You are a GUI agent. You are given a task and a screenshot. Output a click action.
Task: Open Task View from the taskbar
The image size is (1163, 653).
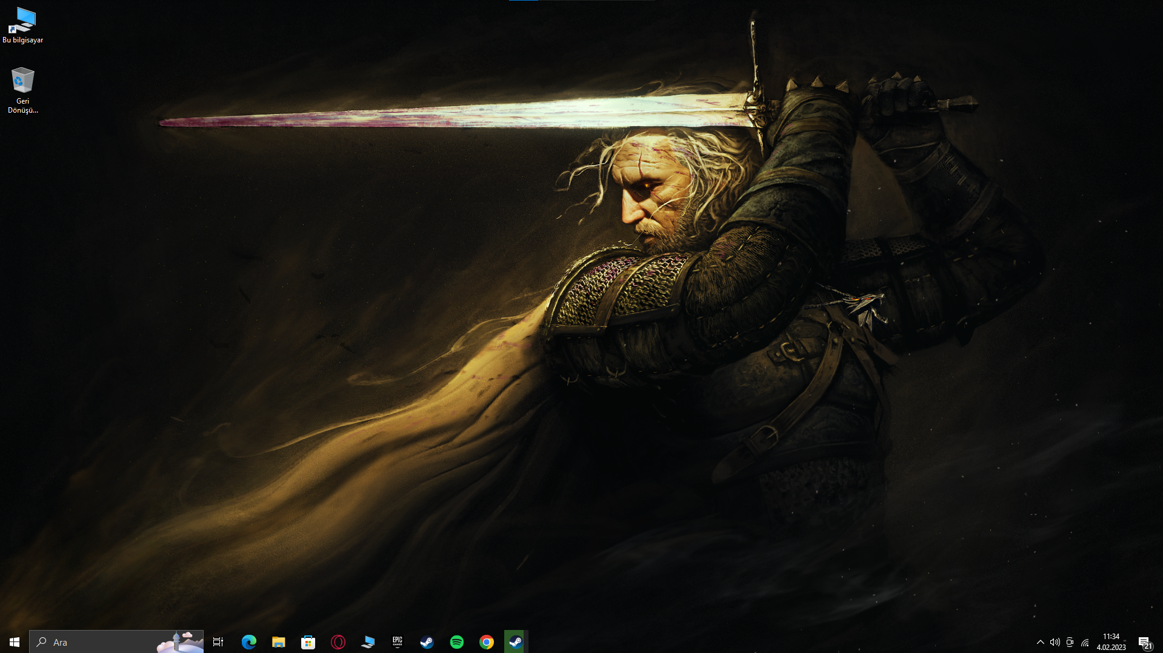point(218,641)
